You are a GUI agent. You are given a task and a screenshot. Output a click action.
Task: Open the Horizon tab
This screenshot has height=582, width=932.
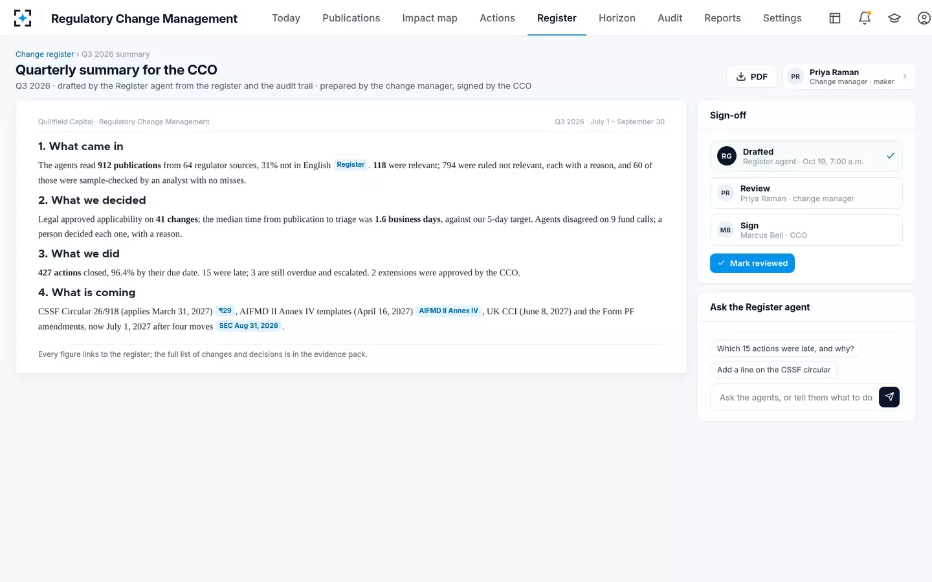click(x=617, y=18)
